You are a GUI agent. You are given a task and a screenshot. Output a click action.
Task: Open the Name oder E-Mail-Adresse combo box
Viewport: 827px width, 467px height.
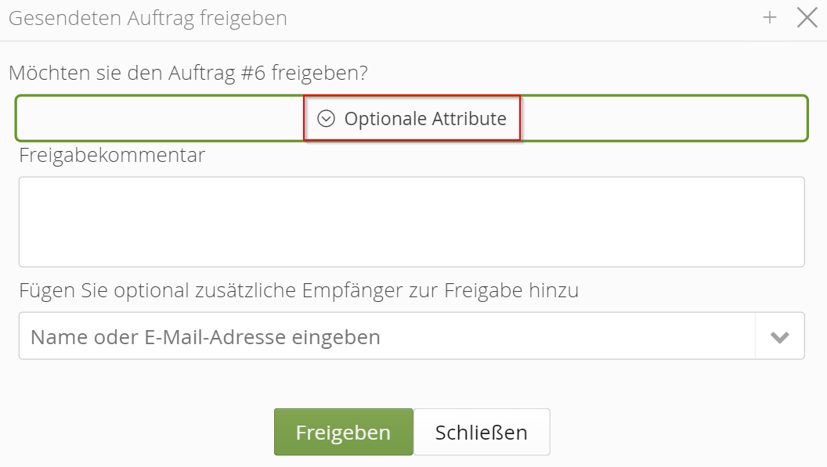(x=779, y=336)
